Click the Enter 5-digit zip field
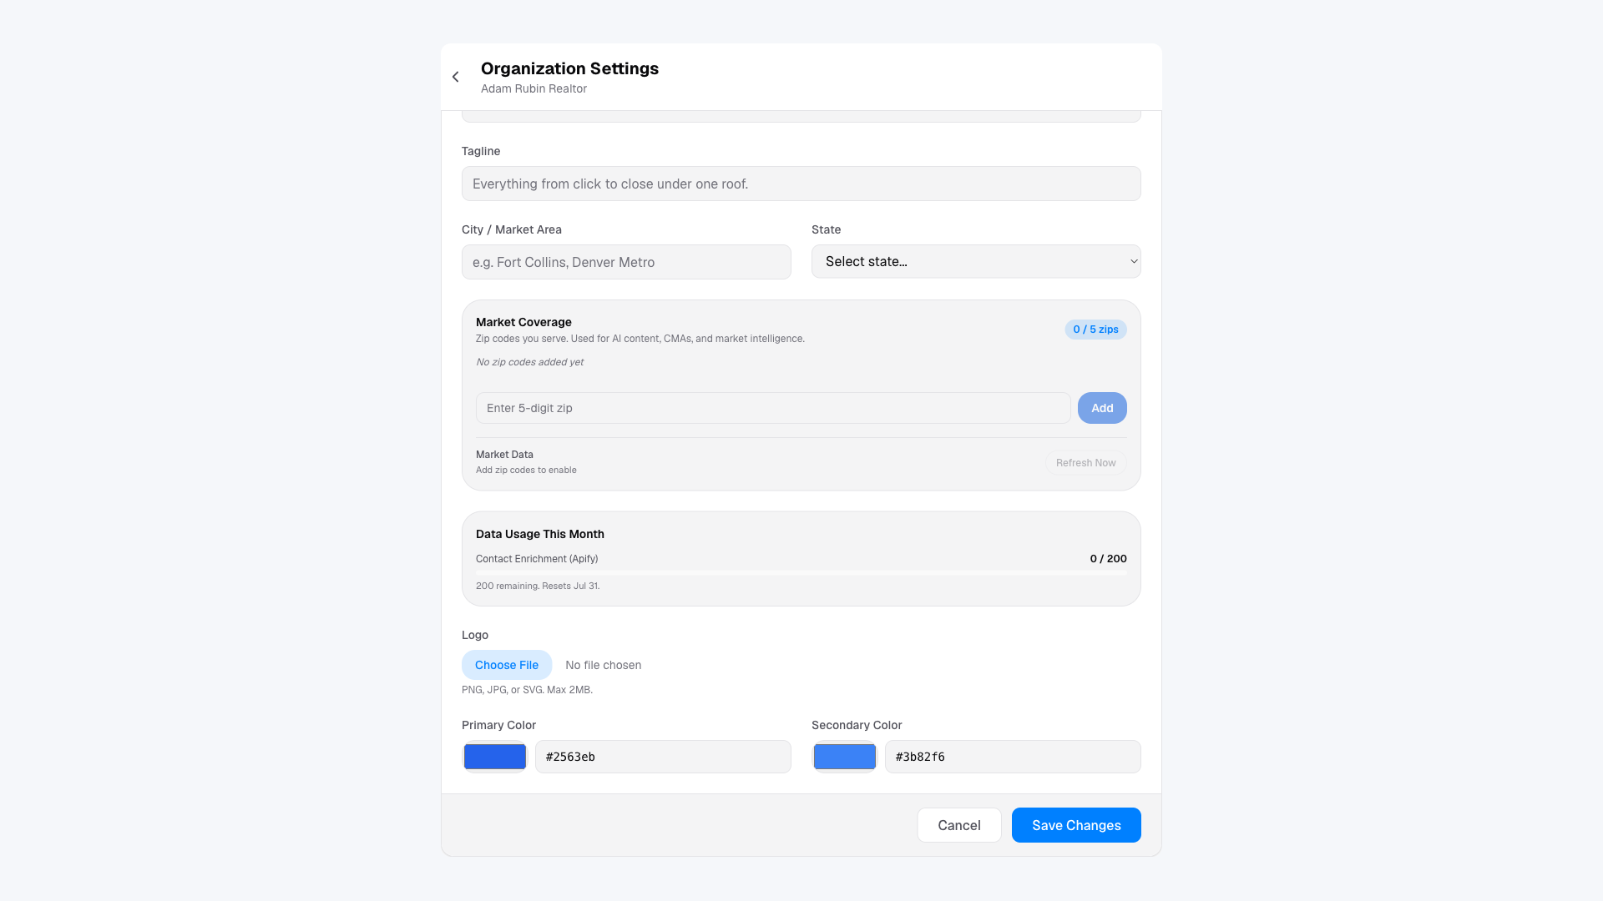The height and width of the screenshot is (901, 1603). (x=773, y=408)
